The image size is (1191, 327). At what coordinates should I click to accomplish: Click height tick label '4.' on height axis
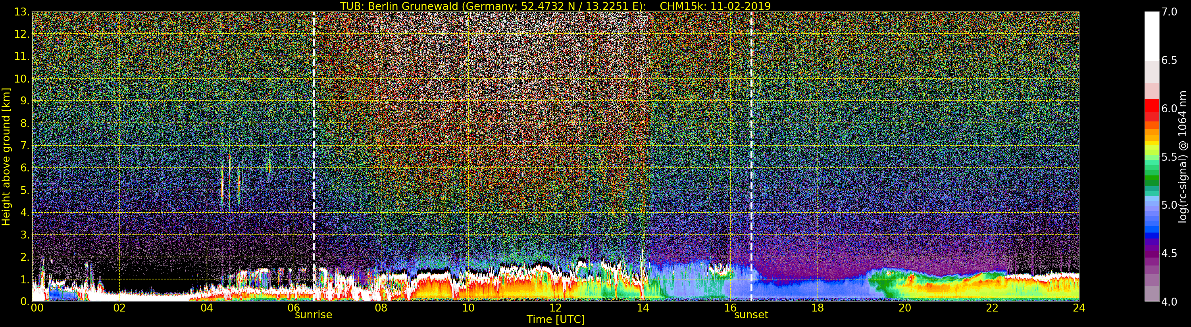[25, 212]
